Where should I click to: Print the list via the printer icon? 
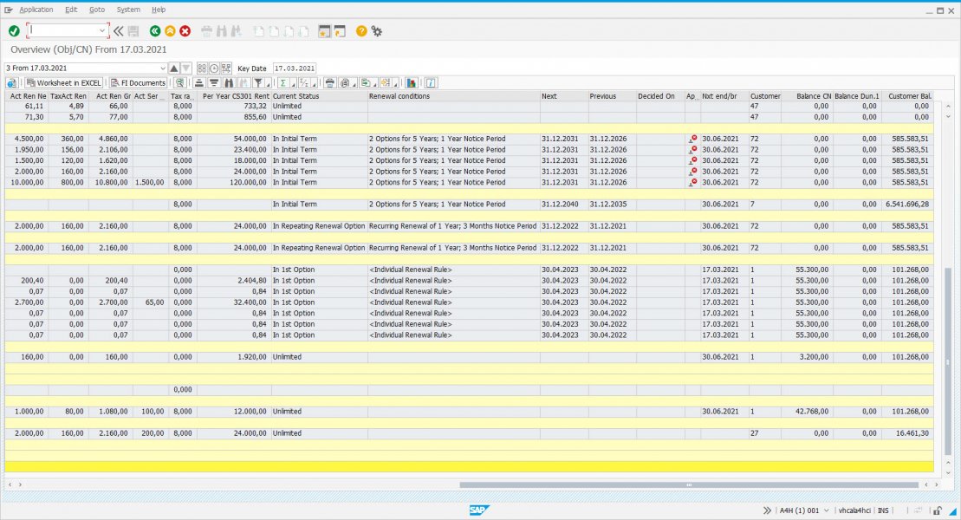(329, 82)
